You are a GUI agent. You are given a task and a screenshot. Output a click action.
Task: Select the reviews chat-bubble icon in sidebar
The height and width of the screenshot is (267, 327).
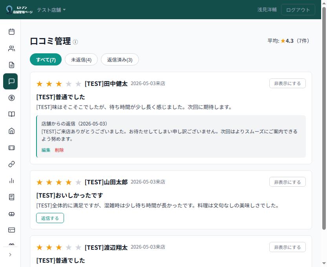point(11,81)
